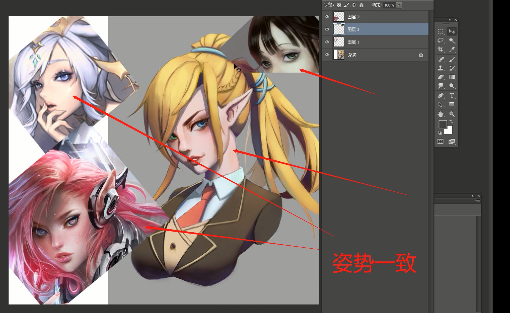The height and width of the screenshot is (313, 510).
Task: Hide layer 图层 2 with eye icon
Action: [x=327, y=17]
